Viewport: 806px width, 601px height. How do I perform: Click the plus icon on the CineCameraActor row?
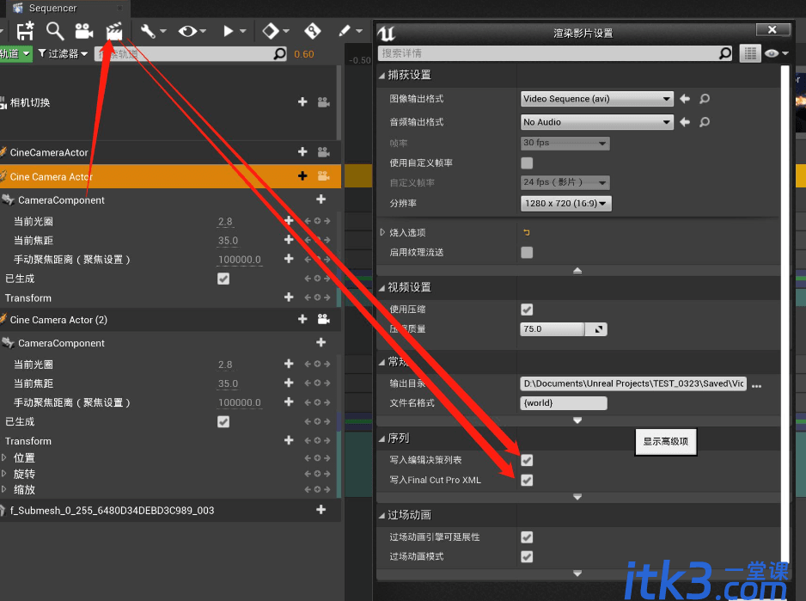point(302,152)
